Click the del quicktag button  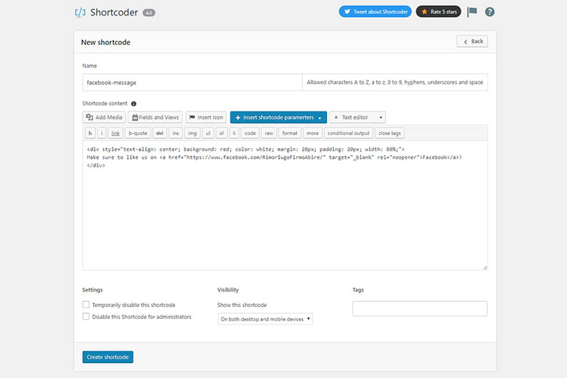click(159, 133)
